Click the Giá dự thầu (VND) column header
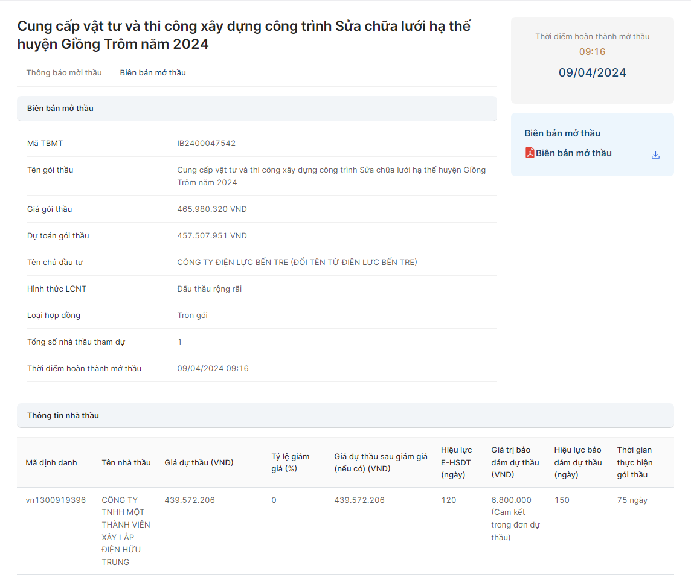This screenshot has width=691, height=577. coord(199,463)
